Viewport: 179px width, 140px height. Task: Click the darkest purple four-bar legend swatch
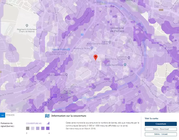click(x=47, y=128)
